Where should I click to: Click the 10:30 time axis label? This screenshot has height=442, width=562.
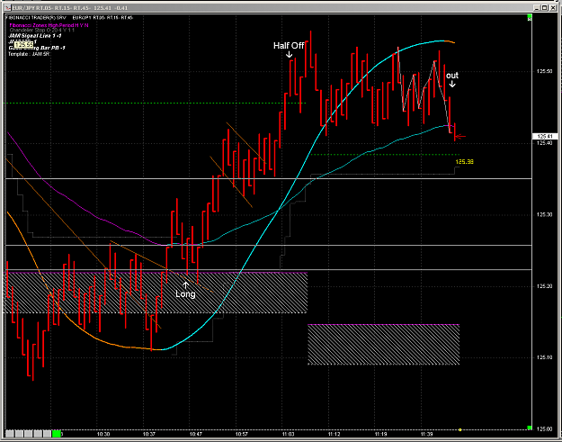pyautogui.click(x=103, y=434)
